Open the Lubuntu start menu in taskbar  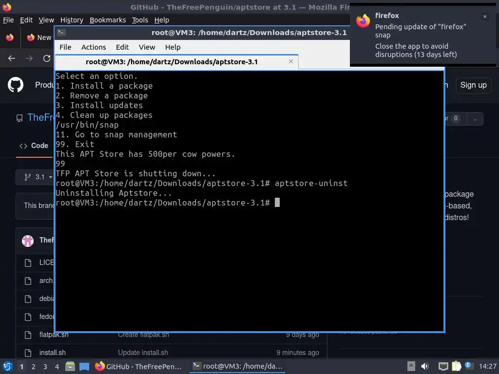[8, 366]
